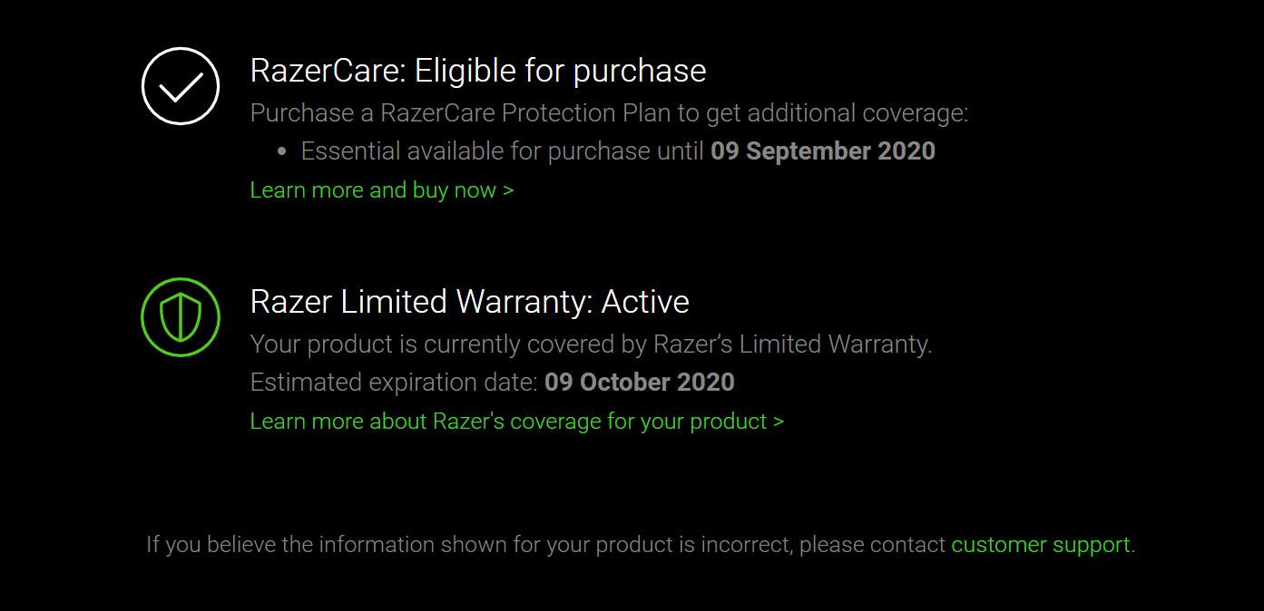Click the arrow after buy now

(508, 190)
